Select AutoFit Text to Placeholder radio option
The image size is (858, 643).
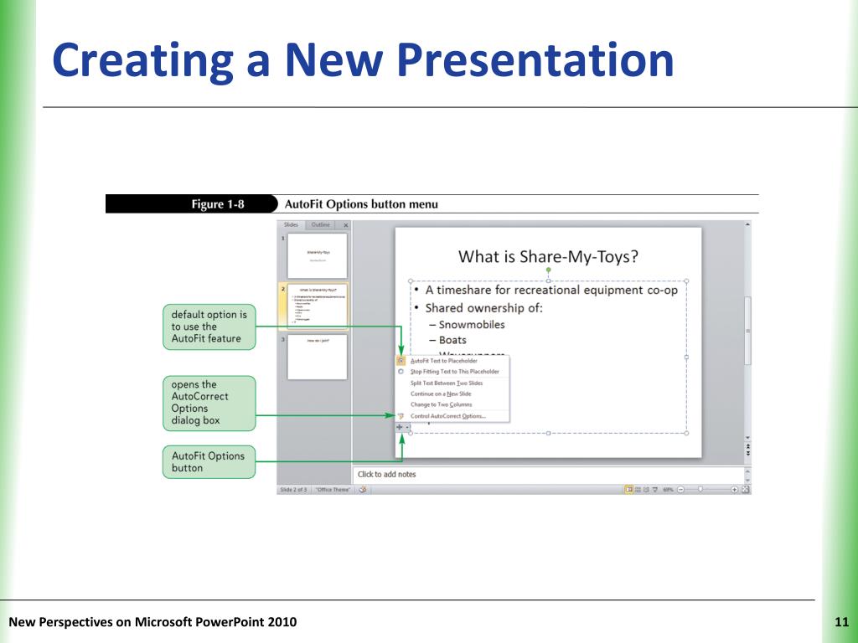point(401,361)
